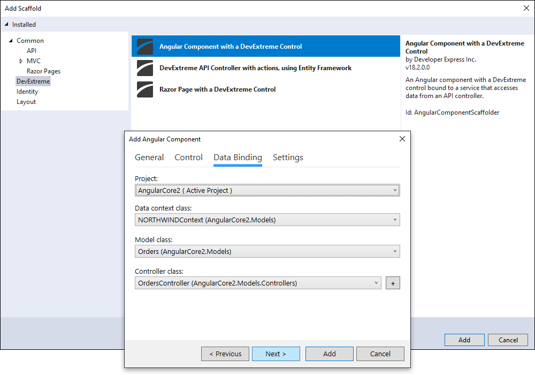Go back with the < Previous button
The width and height of the screenshot is (535, 375).
(225, 354)
